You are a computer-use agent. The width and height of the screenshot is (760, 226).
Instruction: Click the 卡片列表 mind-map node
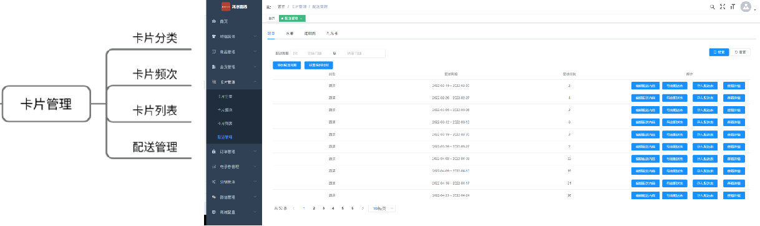click(155, 111)
